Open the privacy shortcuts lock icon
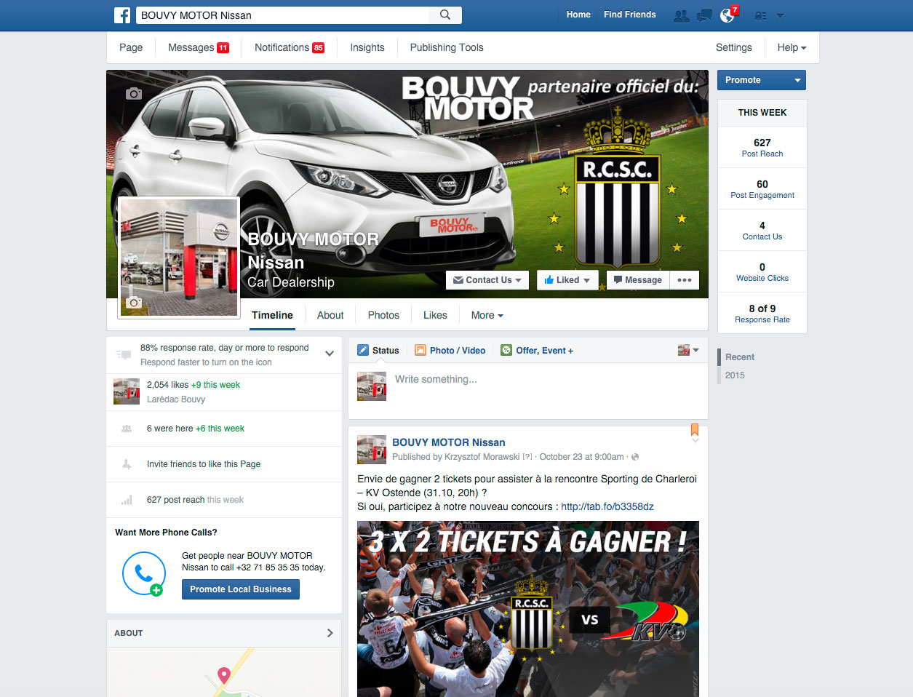 click(760, 15)
